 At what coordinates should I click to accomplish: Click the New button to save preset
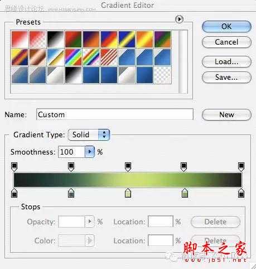(226, 114)
